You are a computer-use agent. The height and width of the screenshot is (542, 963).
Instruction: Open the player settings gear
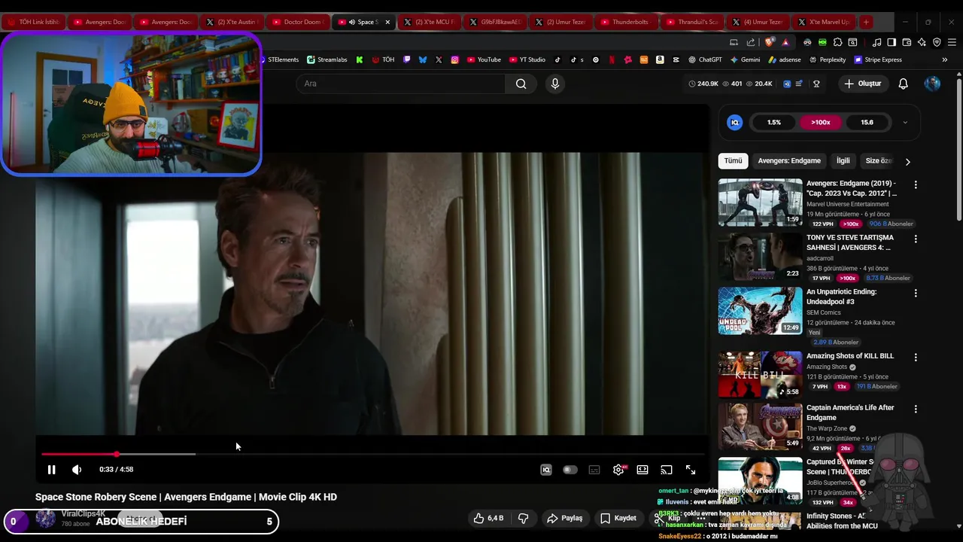click(x=618, y=470)
